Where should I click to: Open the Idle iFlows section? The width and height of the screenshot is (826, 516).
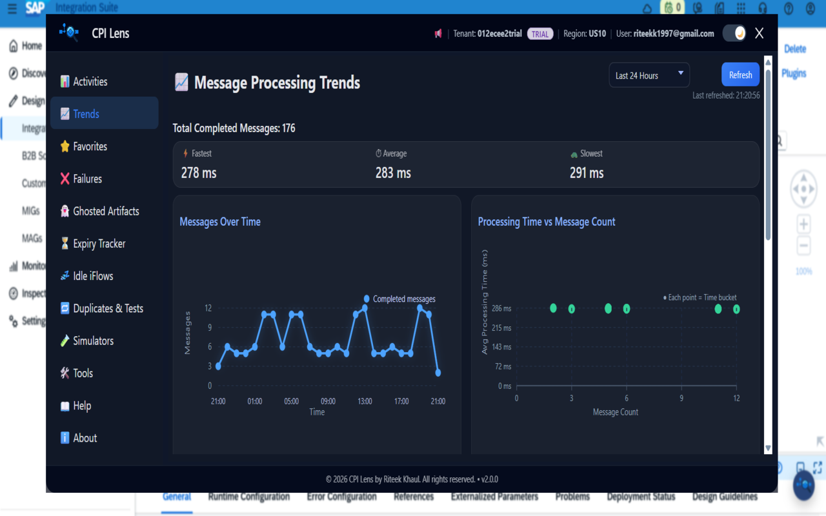click(x=93, y=275)
